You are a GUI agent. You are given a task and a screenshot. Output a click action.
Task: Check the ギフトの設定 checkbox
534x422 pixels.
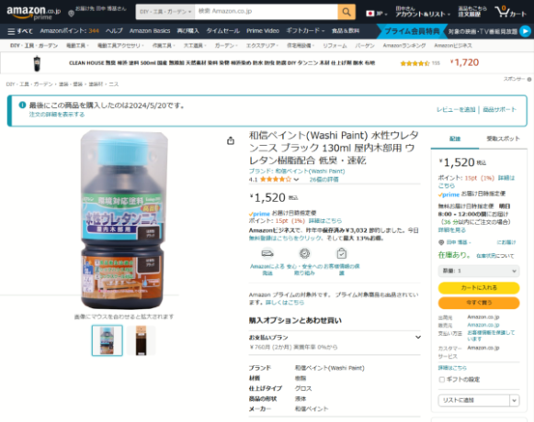click(x=442, y=380)
